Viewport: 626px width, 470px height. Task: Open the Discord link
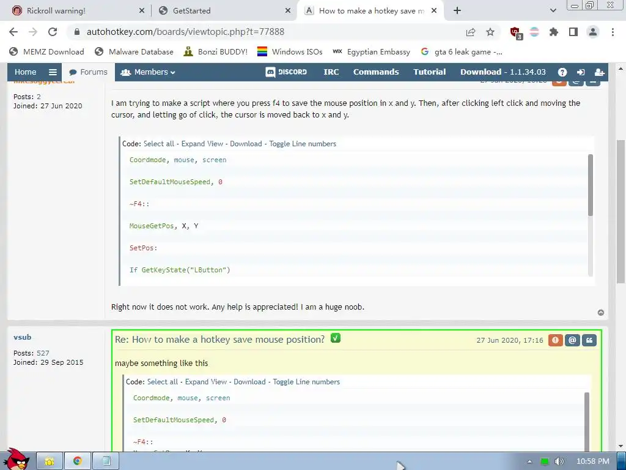(286, 72)
